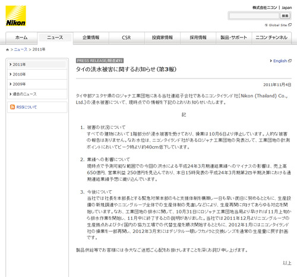
Task: Click the 検索 search button
Action: tap(285, 15)
